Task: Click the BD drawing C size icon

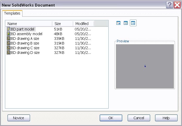Action: (x=9, y=48)
